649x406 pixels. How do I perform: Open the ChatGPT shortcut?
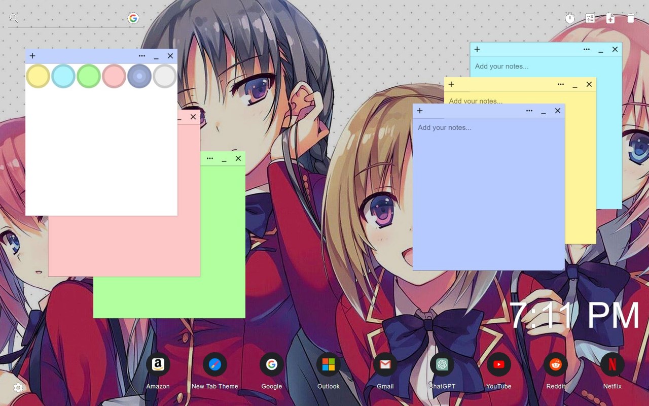(442, 364)
